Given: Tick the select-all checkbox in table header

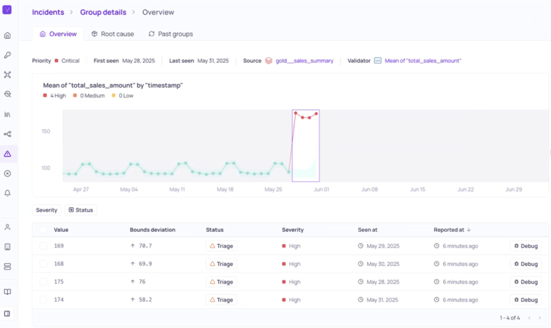Looking at the screenshot, I should point(43,230).
